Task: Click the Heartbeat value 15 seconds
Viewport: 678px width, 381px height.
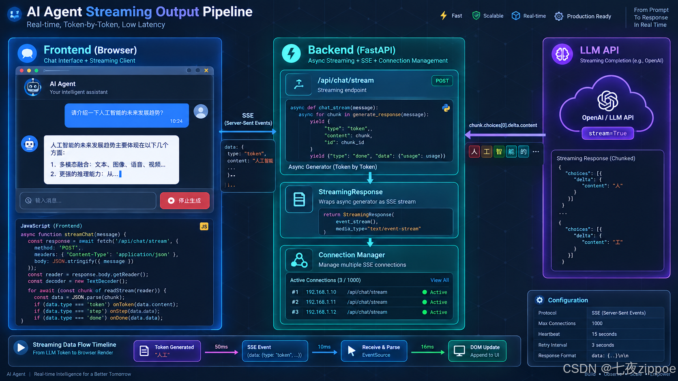Action: click(x=604, y=334)
